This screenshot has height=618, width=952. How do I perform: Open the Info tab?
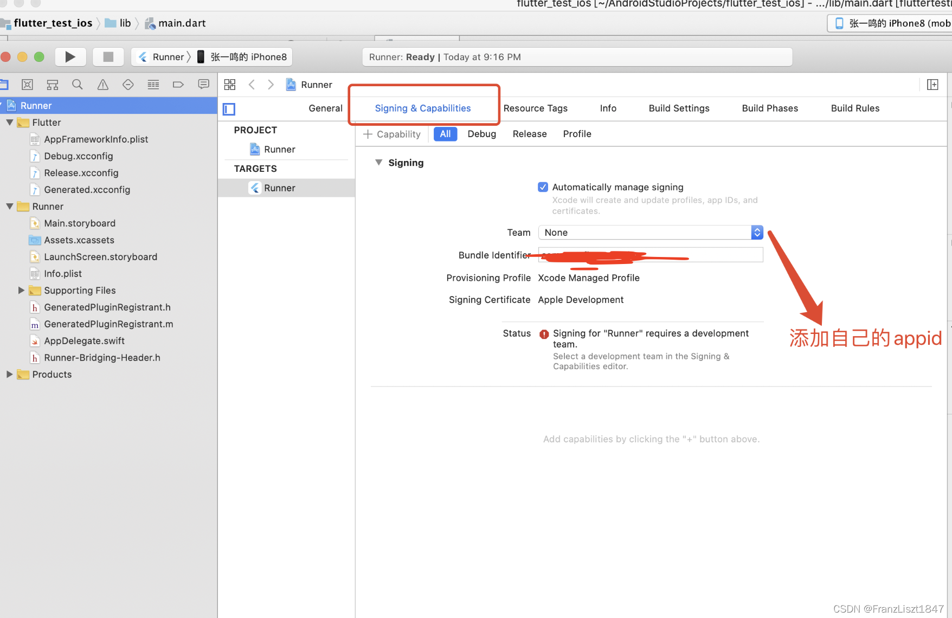pos(608,108)
